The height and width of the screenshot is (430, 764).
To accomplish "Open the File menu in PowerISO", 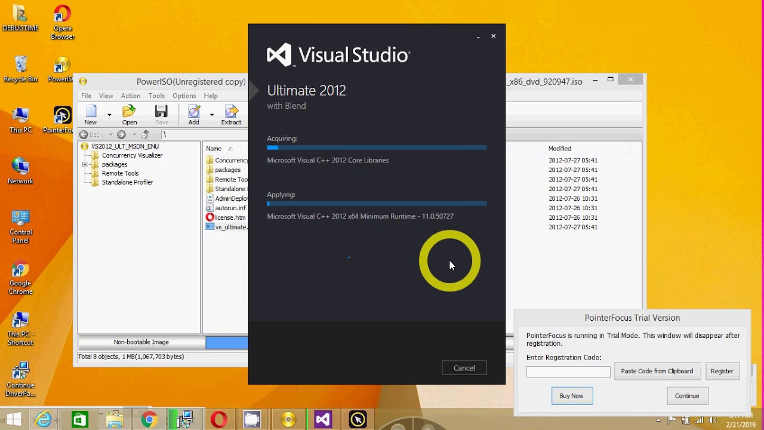I will coord(87,96).
